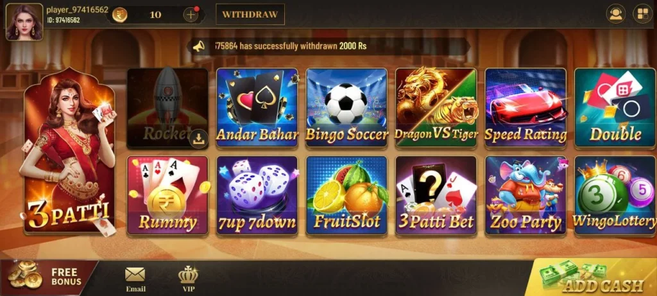
Task: Start the Speed Racing game
Action: pos(526,108)
